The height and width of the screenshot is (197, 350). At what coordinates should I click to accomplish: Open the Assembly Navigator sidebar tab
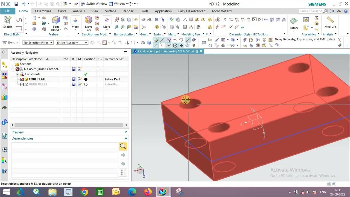[4, 65]
